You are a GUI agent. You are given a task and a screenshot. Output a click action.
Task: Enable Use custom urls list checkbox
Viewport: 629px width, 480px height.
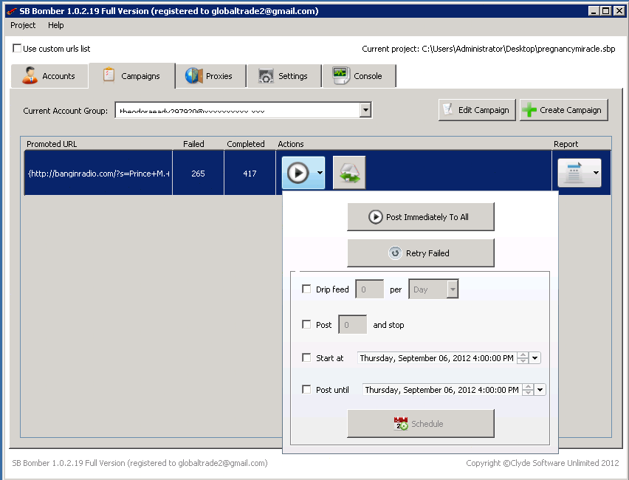17,48
